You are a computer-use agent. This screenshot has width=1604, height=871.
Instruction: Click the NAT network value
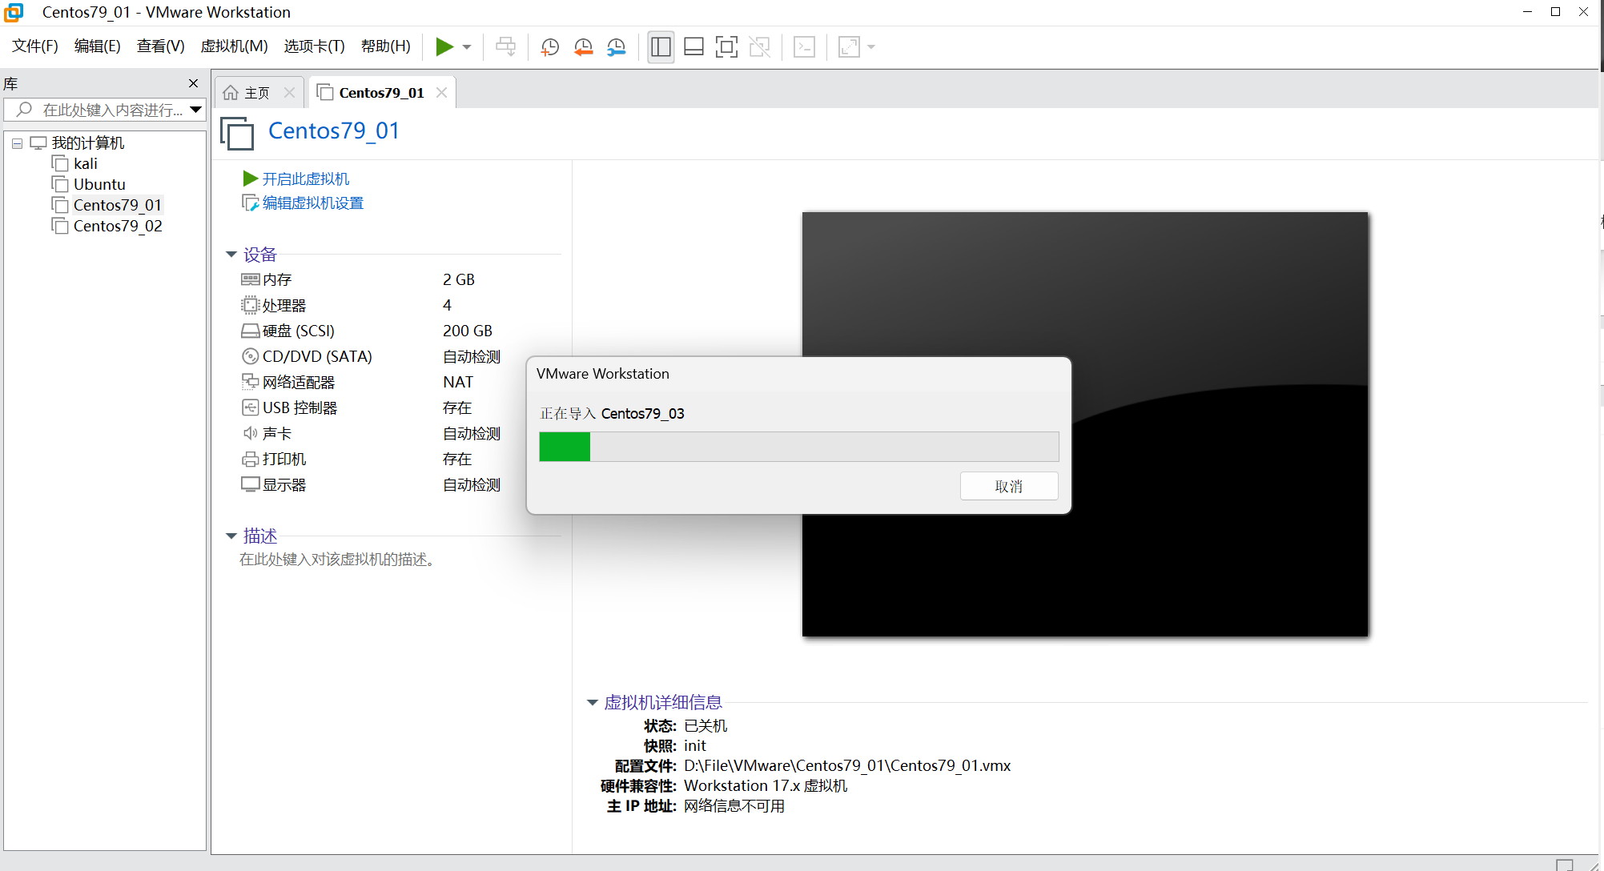point(458,382)
